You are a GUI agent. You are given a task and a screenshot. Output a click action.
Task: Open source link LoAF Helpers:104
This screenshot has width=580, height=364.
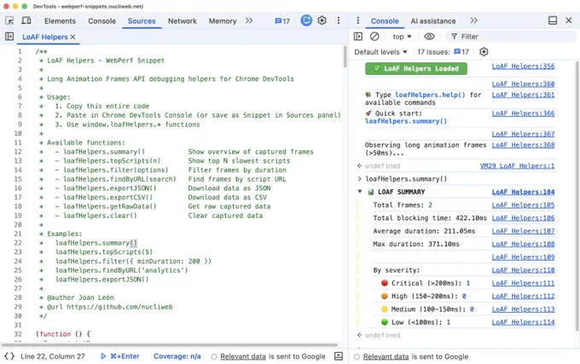tap(523, 192)
